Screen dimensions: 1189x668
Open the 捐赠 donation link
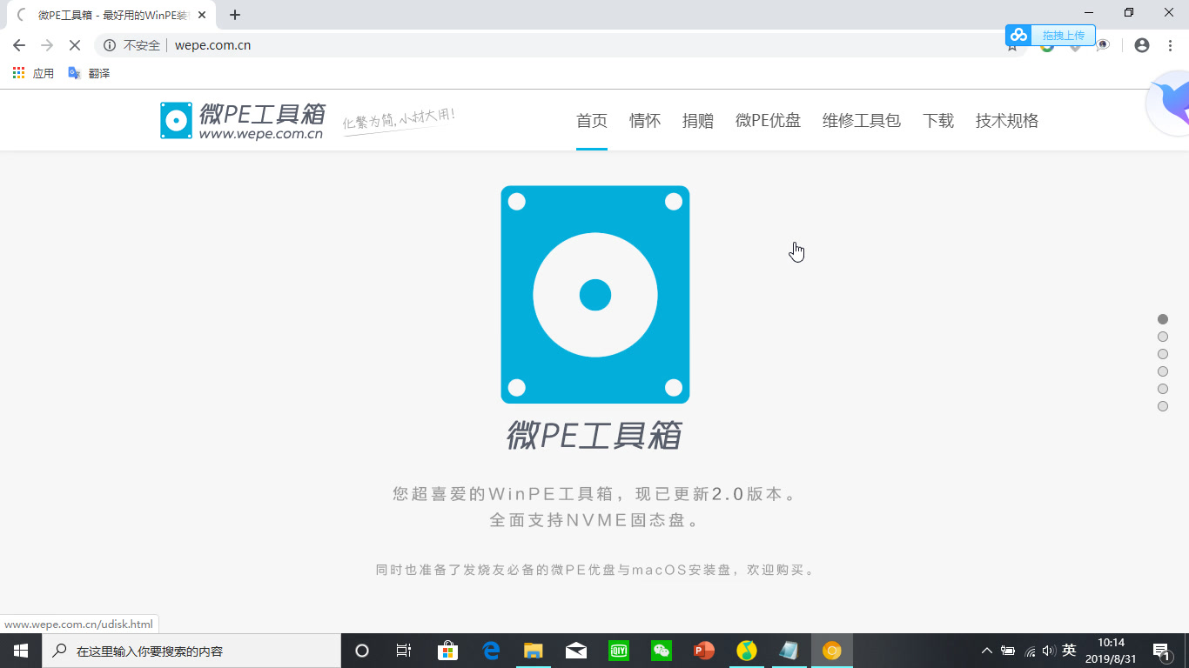point(698,121)
